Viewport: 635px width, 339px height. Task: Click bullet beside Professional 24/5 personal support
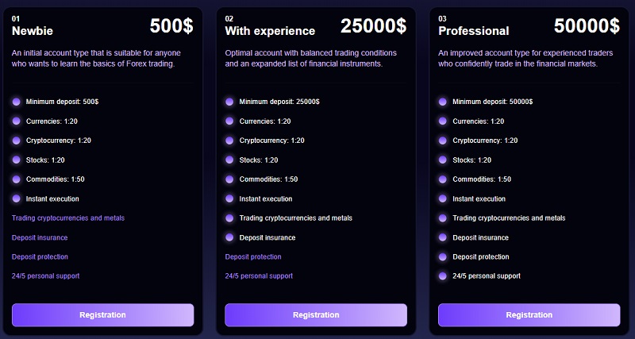443,275
